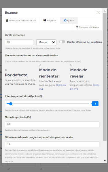Click the Por defecto heading text
108x172 pixels.
pos(16,75)
